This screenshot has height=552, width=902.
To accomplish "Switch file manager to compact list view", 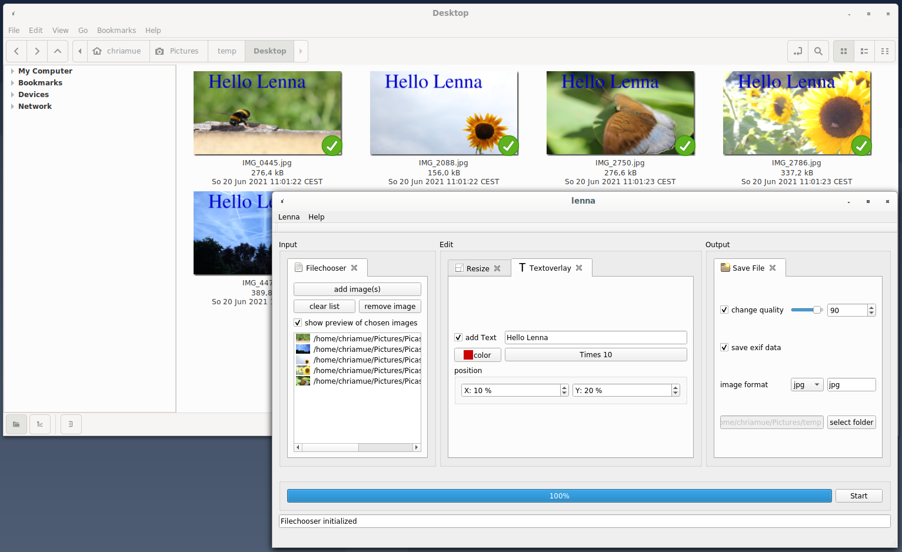I will (884, 51).
